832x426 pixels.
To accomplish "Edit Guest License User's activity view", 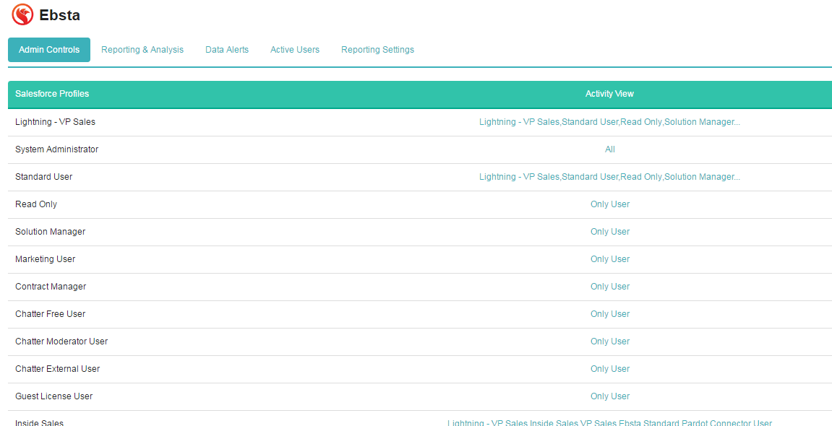I will (610, 396).
